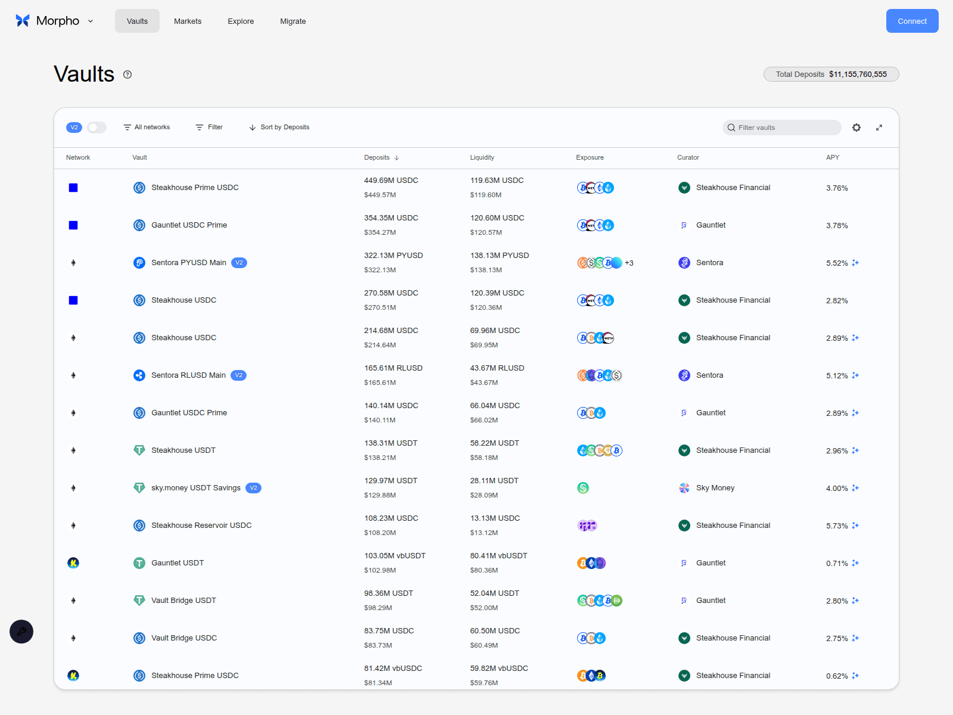Image resolution: width=953 pixels, height=715 pixels.
Task: Click the Sentora PYUSD Main vault icon
Action: tap(139, 262)
